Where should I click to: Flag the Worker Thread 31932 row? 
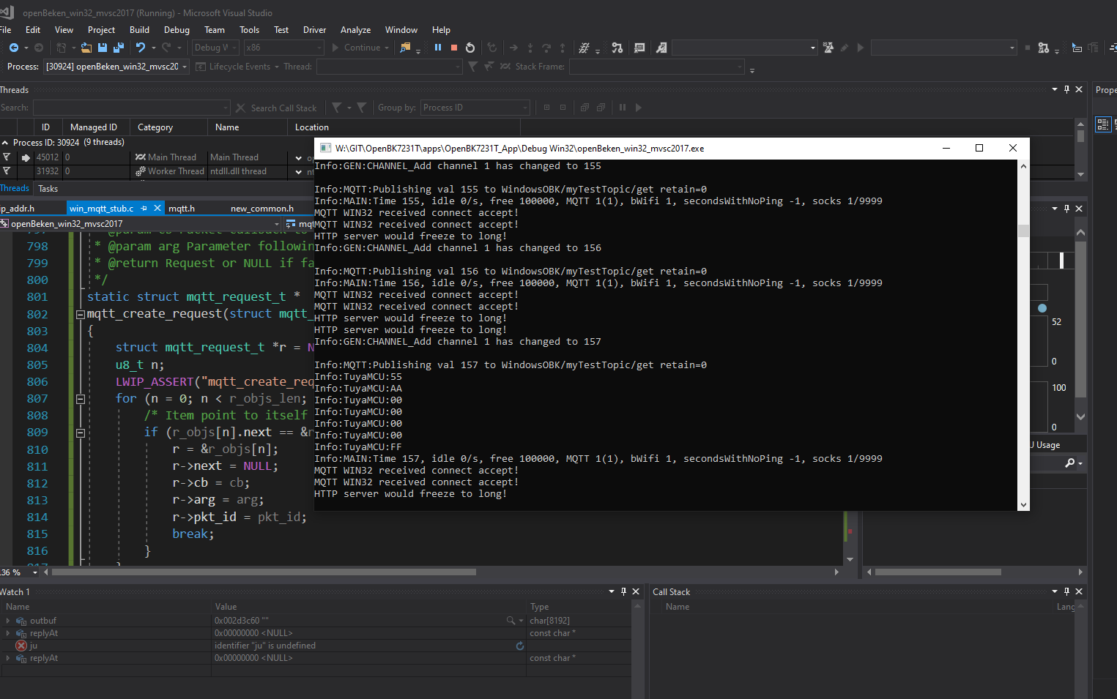(7, 171)
